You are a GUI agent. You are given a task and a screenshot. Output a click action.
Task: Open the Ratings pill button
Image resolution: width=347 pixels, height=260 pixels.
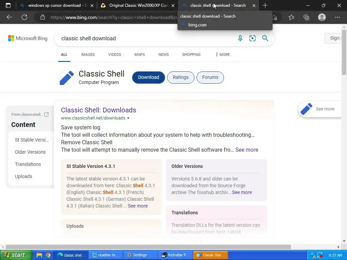click(181, 78)
